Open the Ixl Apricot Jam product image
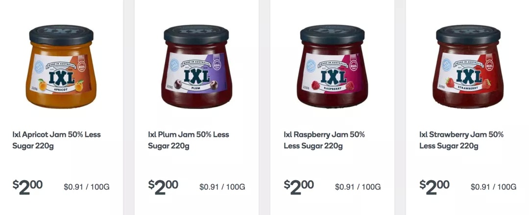This screenshot has width=529, height=215. [61, 66]
